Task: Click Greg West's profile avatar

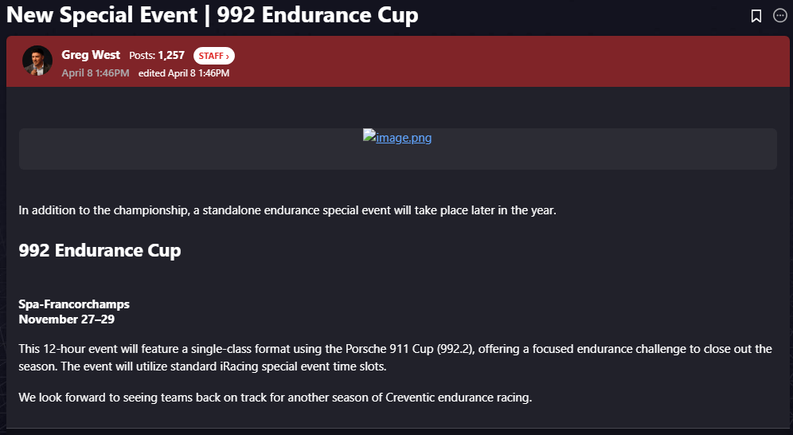Action: (37, 61)
